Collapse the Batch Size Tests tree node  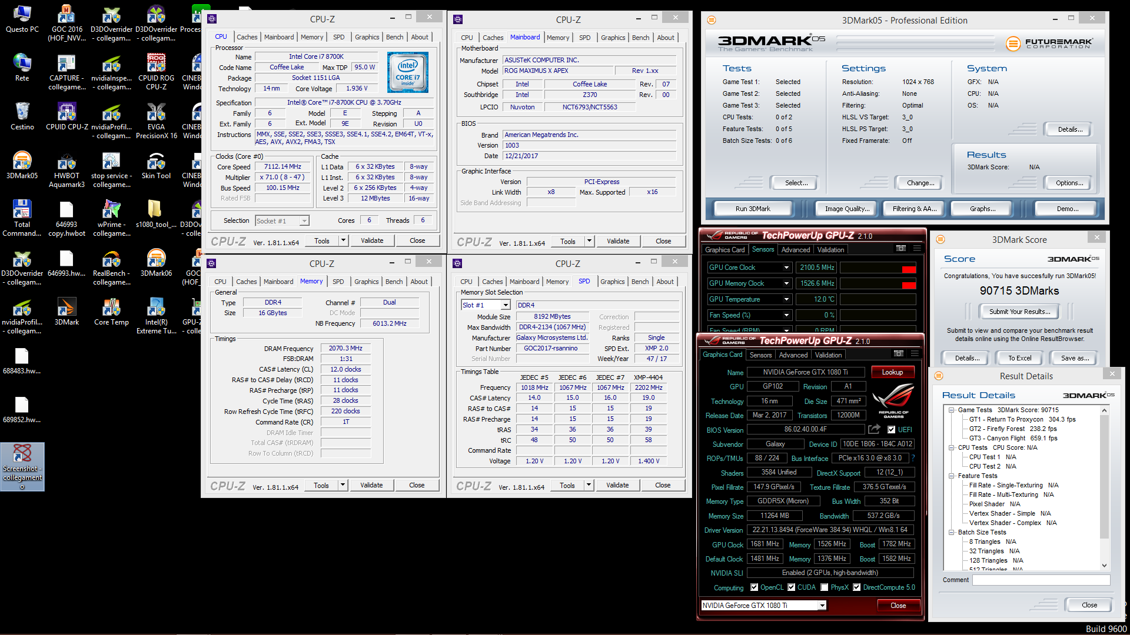951,532
